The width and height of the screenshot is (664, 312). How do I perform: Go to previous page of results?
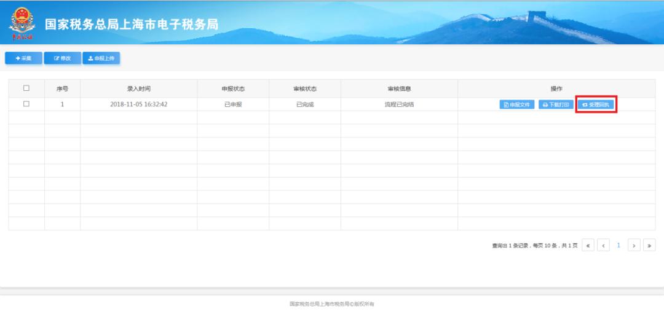[x=603, y=245]
